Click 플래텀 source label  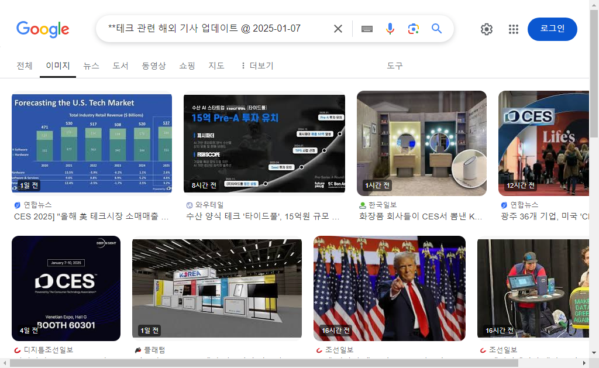point(154,350)
